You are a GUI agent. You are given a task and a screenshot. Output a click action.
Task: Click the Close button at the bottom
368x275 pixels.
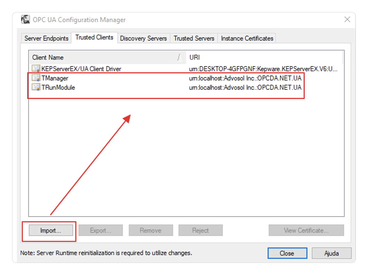[287, 253]
